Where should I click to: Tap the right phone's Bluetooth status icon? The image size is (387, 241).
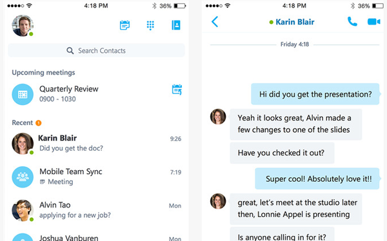click(x=353, y=6)
